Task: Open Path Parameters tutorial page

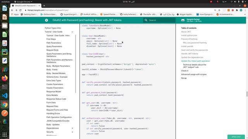Action: [x=53, y=43]
